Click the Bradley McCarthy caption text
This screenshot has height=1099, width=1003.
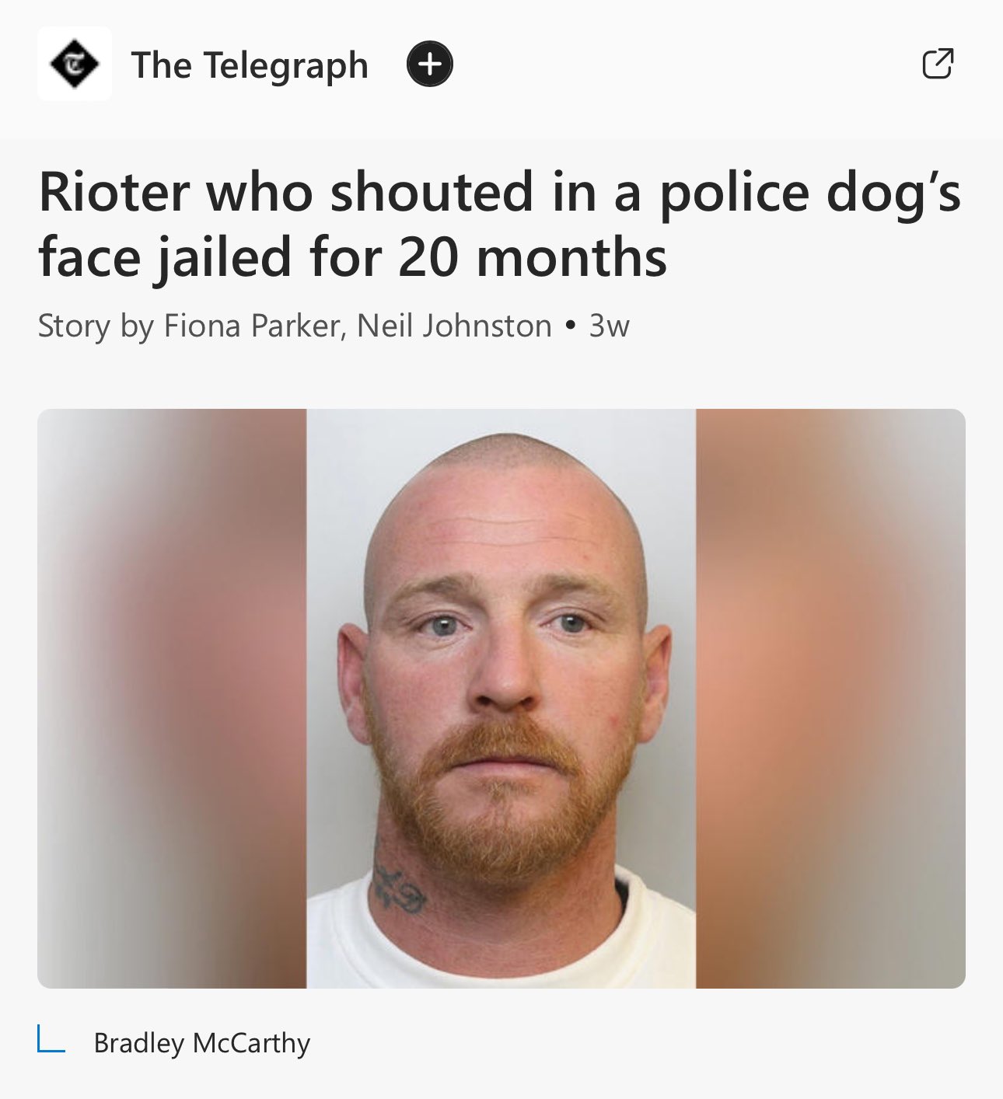point(201,1042)
